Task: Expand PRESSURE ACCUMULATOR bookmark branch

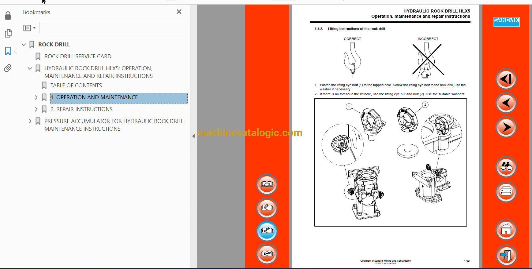Action: [x=30, y=121]
